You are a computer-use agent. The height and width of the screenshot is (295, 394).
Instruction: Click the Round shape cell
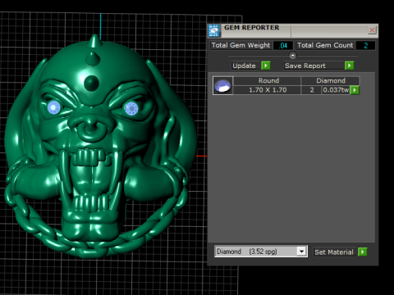[x=268, y=81]
